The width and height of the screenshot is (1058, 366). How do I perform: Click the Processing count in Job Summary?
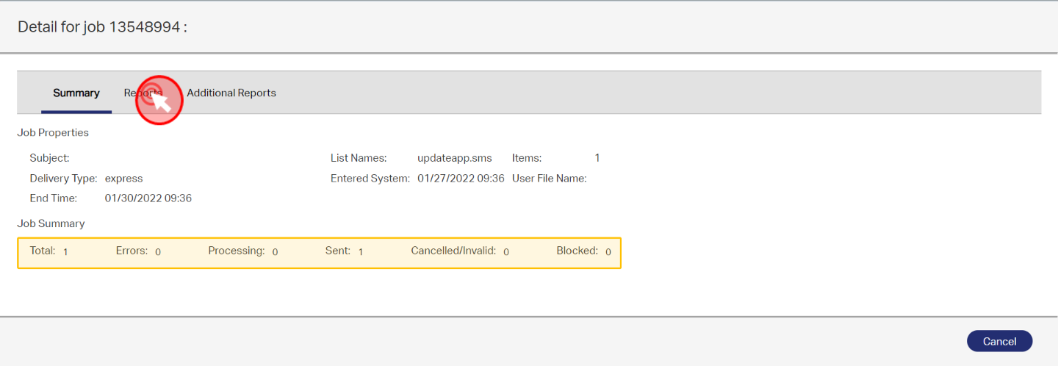tap(275, 252)
